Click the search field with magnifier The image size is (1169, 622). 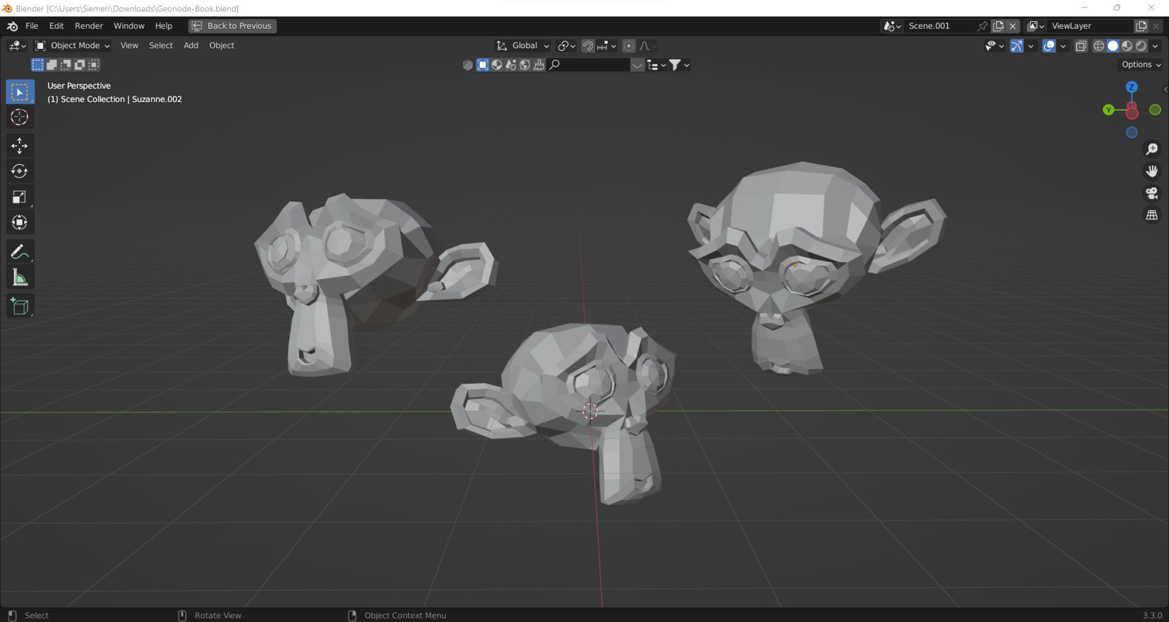(588, 64)
